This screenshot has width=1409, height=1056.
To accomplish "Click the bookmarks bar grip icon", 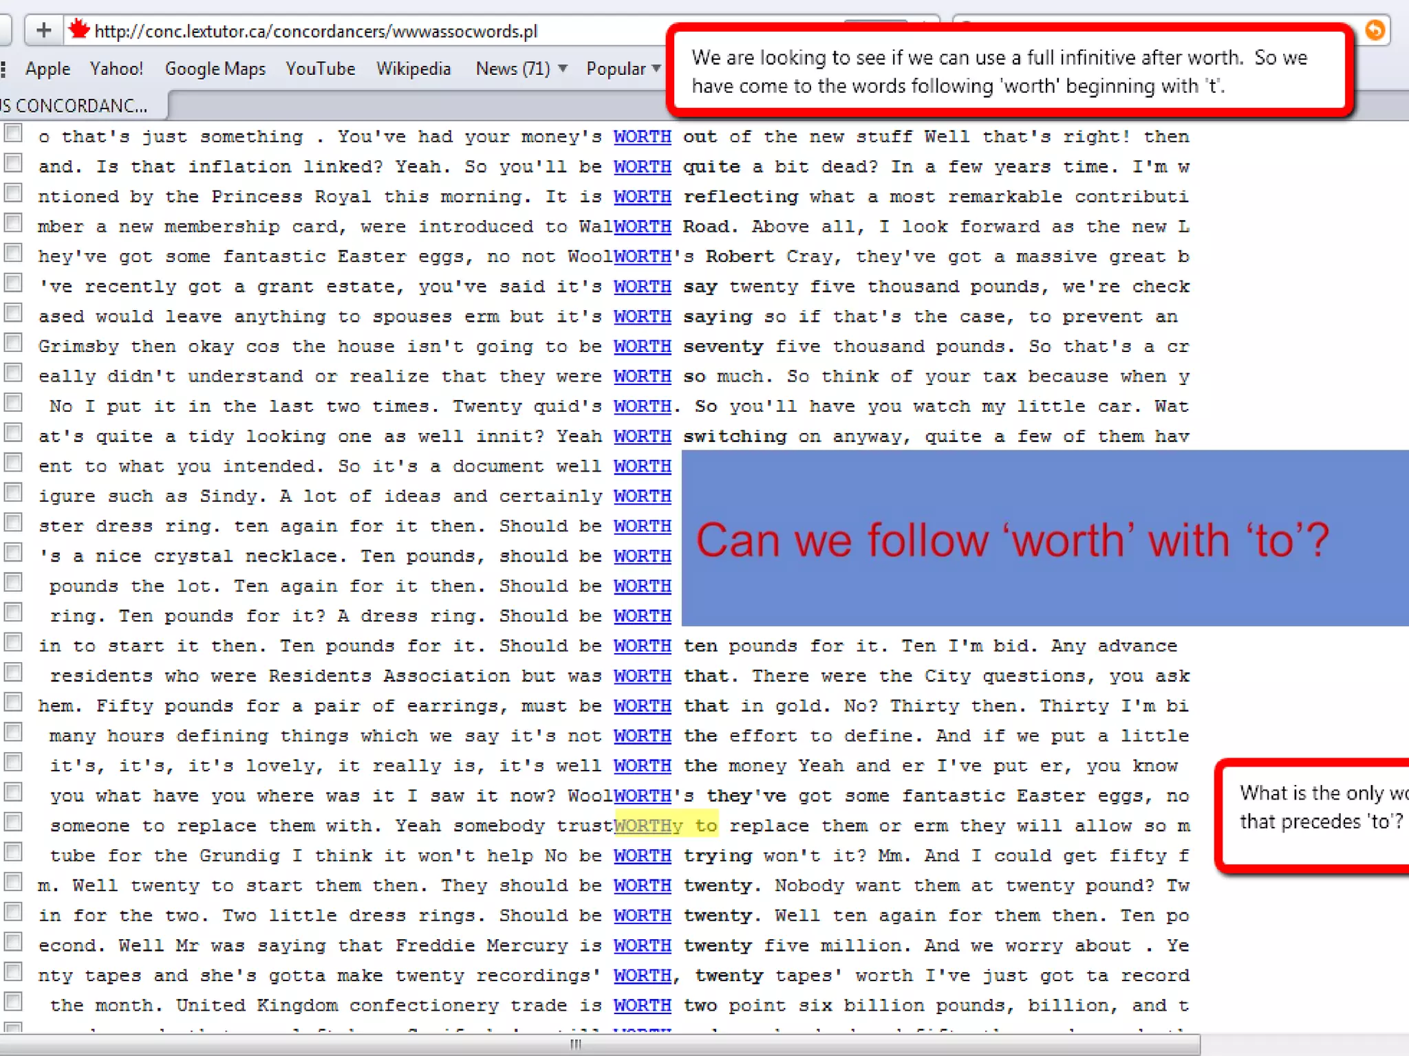I will coord(4,69).
